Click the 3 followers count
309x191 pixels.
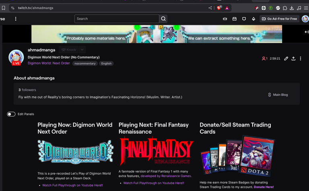pyautogui.click(x=27, y=90)
